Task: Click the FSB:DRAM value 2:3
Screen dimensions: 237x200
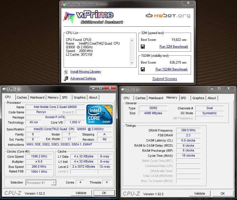Action: [x=188, y=135]
